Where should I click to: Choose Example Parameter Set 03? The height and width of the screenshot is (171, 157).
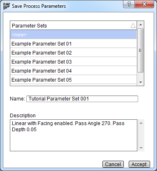pyautogui.click(x=73, y=62)
